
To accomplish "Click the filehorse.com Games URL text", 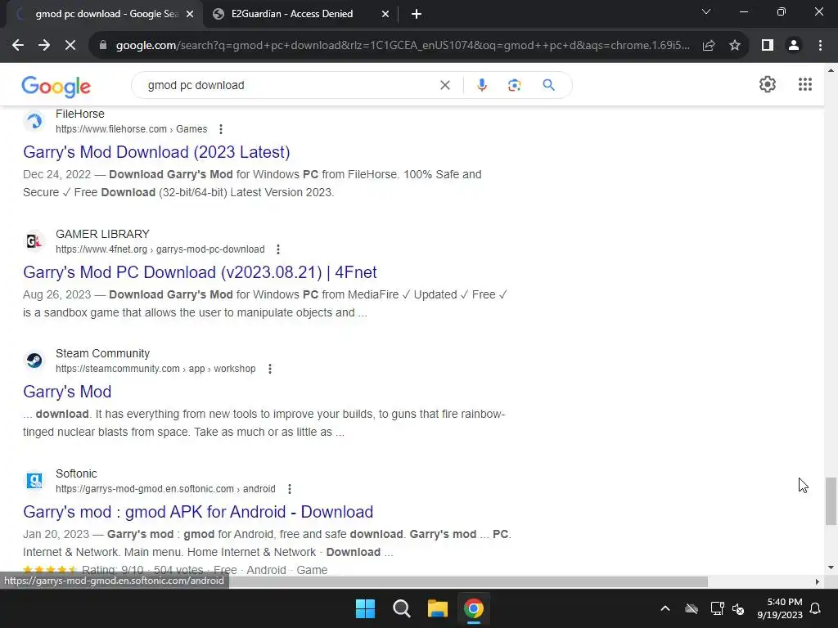I will click(132, 129).
